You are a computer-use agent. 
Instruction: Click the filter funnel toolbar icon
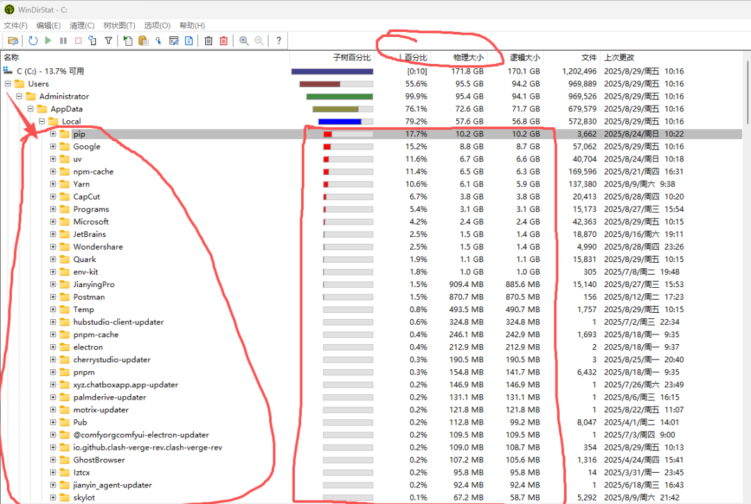(x=108, y=41)
